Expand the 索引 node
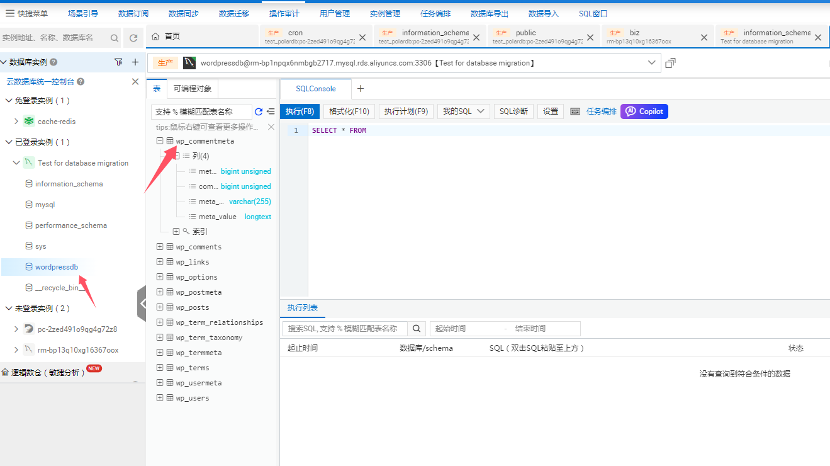Viewport: 830px width, 466px height. (x=176, y=232)
